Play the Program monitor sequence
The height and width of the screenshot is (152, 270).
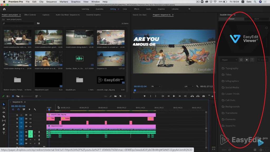coord(174,96)
